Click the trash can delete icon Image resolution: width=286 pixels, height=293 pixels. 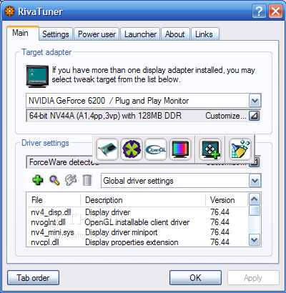click(x=87, y=180)
